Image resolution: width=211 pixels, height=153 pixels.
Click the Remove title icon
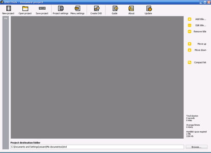point(189,32)
